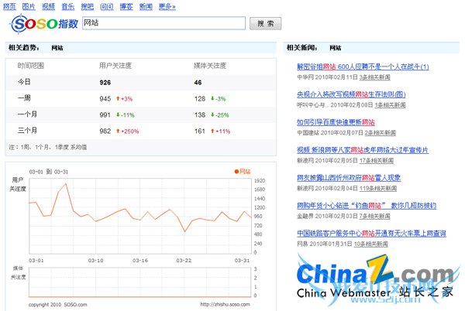The width and height of the screenshot is (465, 311).
Task: Click the 03-10 label on chart axis
Action: (x=95, y=261)
